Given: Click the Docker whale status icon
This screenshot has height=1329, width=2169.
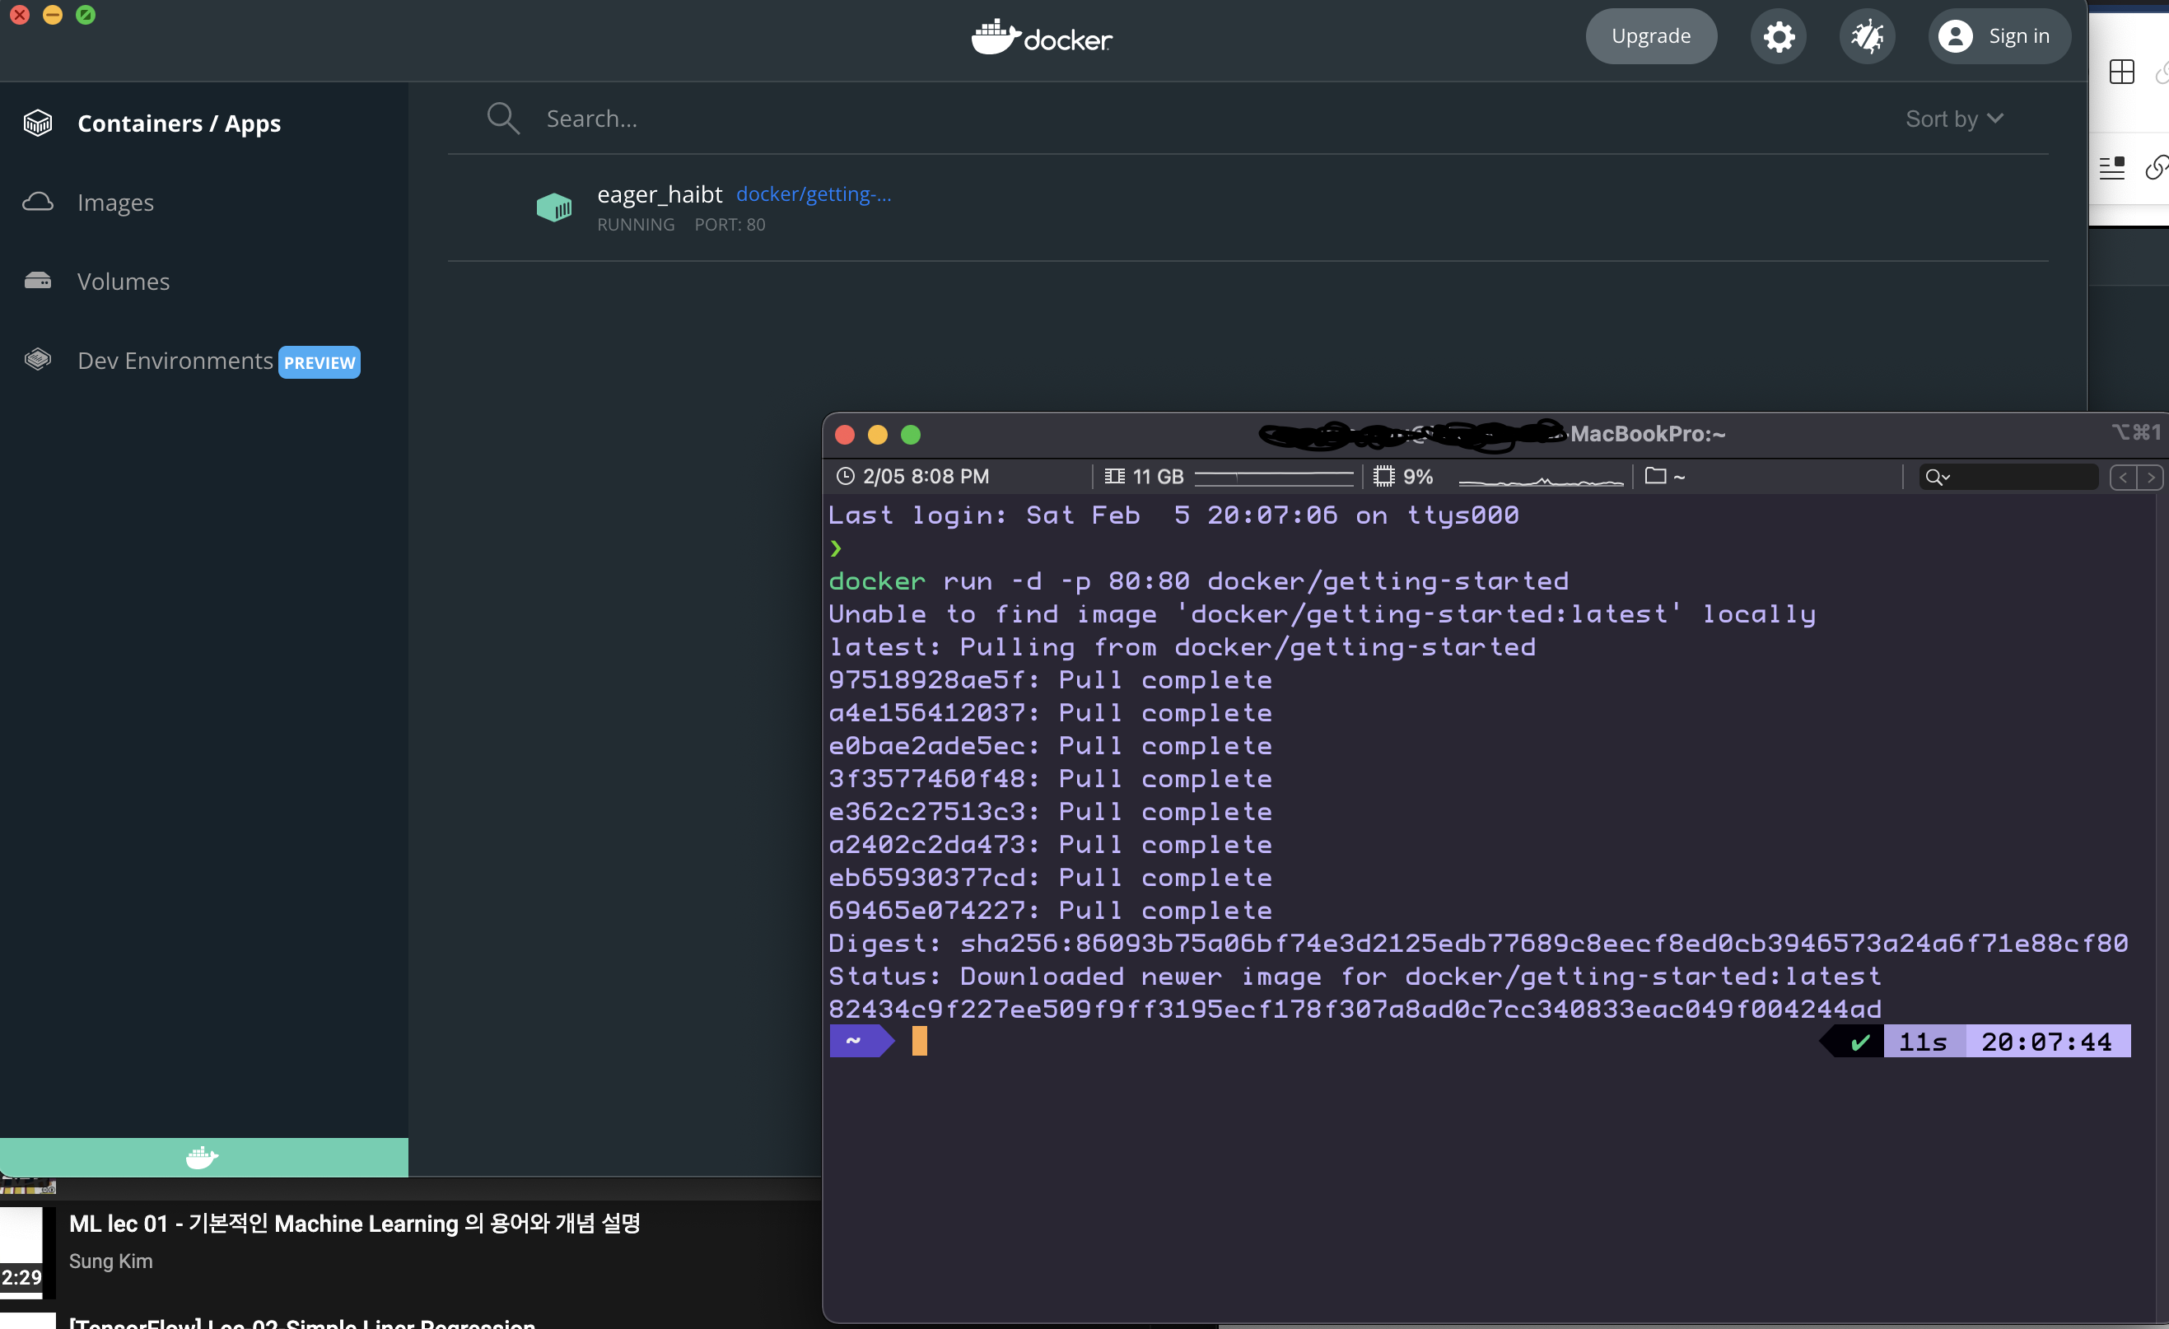Looking at the screenshot, I should (203, 1158).
